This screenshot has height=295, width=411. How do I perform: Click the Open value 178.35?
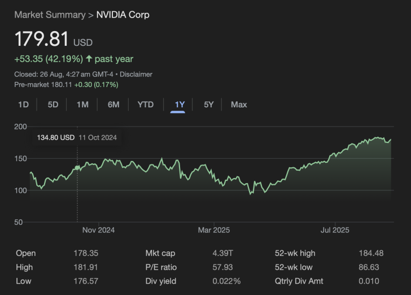pos(86,253)
